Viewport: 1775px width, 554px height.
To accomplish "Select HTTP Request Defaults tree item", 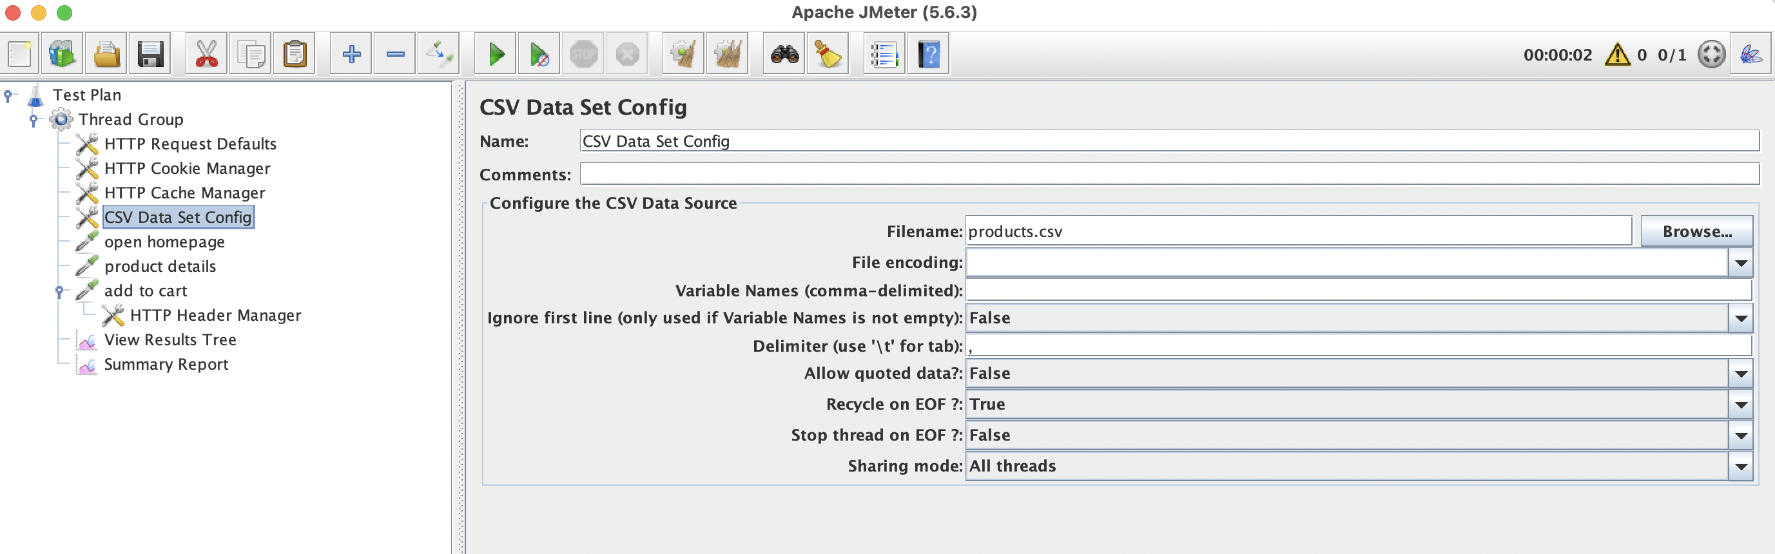I will coord(190,144).
